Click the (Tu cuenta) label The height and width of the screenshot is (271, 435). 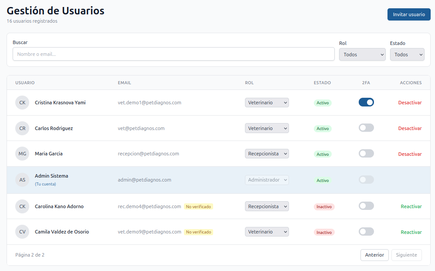tap(45, 184)
